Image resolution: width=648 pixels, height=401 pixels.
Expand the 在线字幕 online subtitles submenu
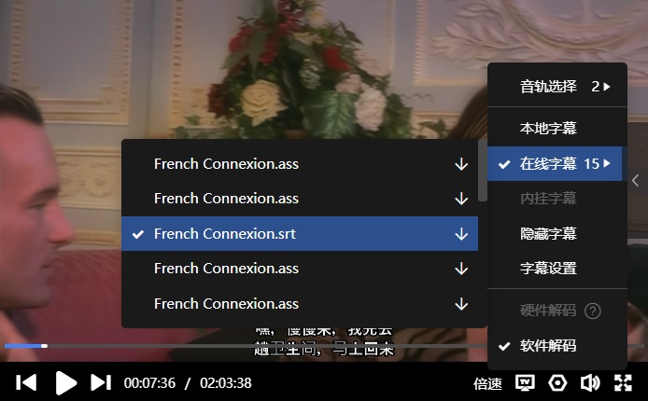pos(555,164)
